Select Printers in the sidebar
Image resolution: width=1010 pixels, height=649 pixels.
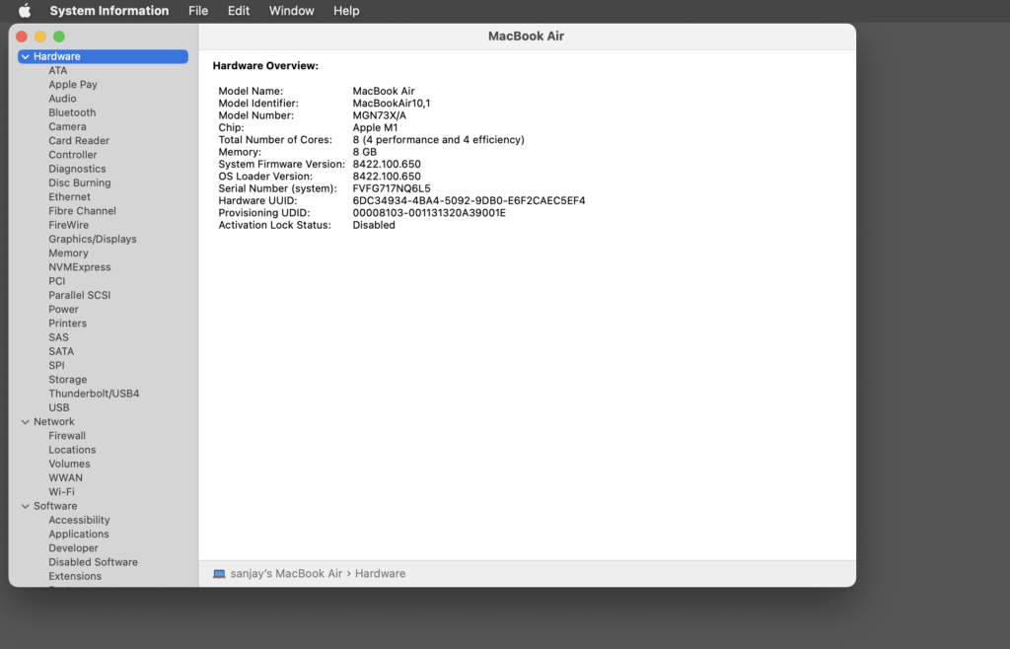click(x=68, y=324)
